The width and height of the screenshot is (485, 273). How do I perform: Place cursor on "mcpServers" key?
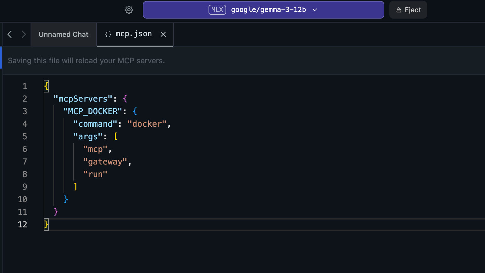[83, 99]
